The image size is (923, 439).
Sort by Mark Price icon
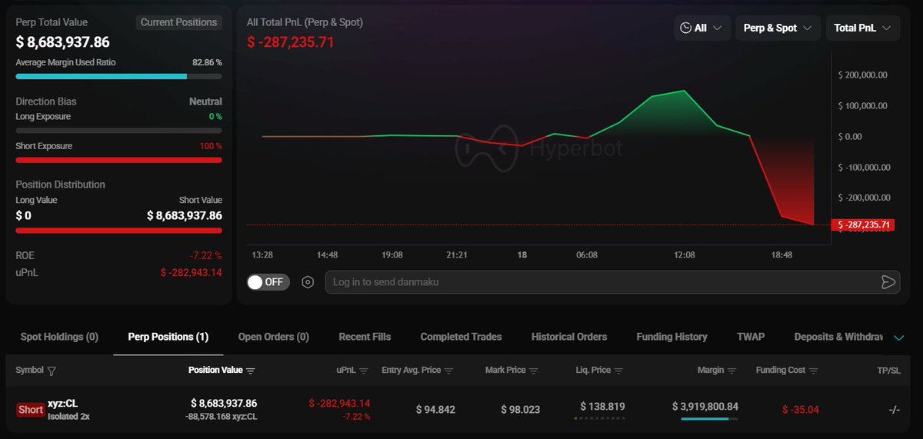point(533,371)
